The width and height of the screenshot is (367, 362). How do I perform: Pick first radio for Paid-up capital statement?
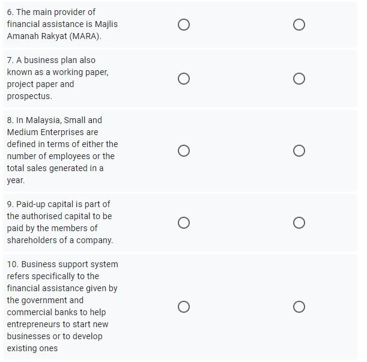184,223
